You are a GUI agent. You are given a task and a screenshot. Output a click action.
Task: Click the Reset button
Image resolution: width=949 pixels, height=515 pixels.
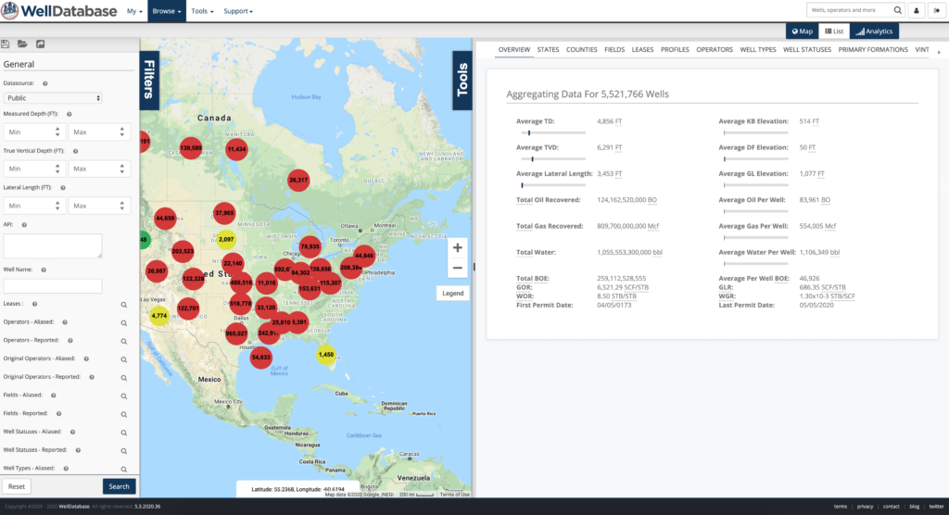(16, 486)
